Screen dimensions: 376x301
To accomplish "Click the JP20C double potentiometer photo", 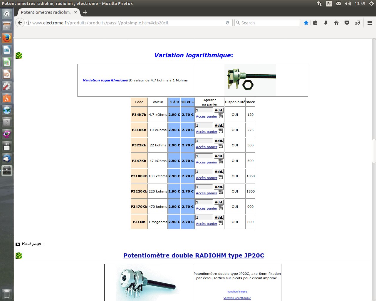I will (148, 283).
